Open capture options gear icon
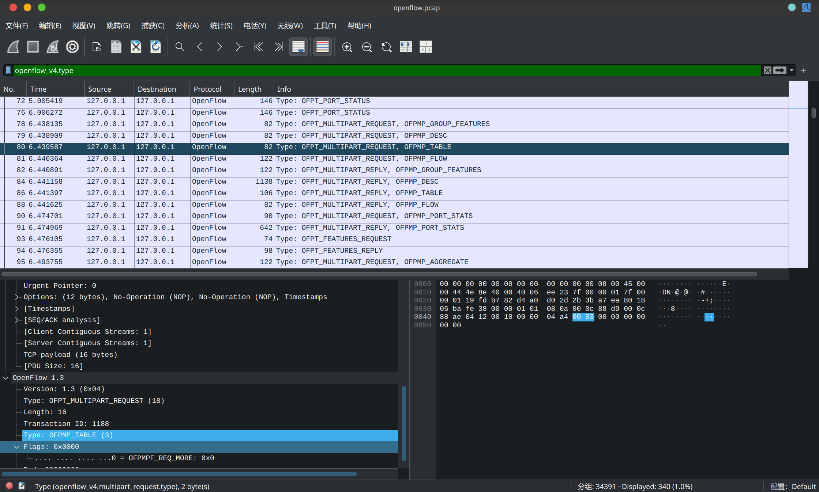The image size is (819, 492). (72, 47)
